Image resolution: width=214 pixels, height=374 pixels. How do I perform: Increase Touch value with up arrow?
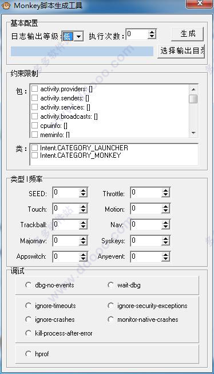pos(83,206)
